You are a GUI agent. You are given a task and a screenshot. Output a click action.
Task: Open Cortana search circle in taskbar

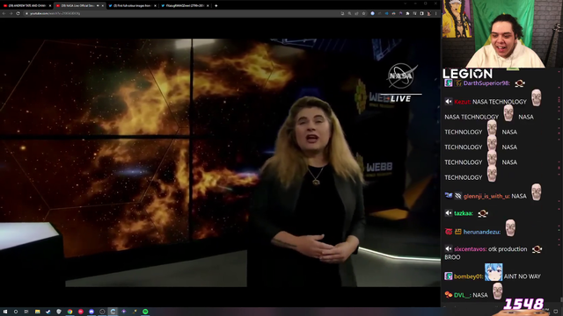[x=16, y=312]
